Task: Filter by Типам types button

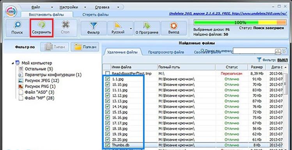Action: [54, 47]
